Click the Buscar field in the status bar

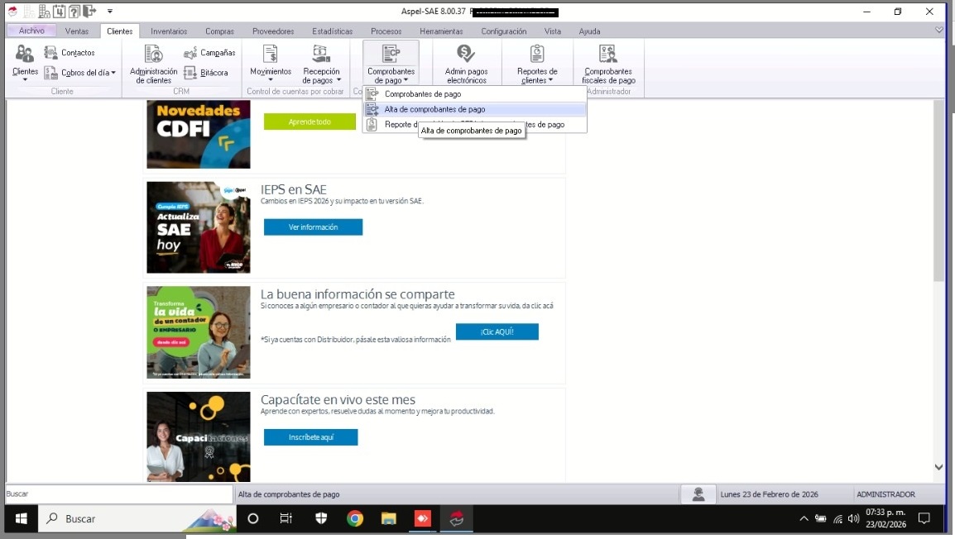pos(119,494)
